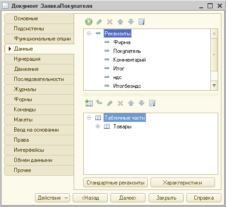Screen dimensions: 226x207
Task: Sort attributes list with upper list icon
Action: (x=141, y=22)
